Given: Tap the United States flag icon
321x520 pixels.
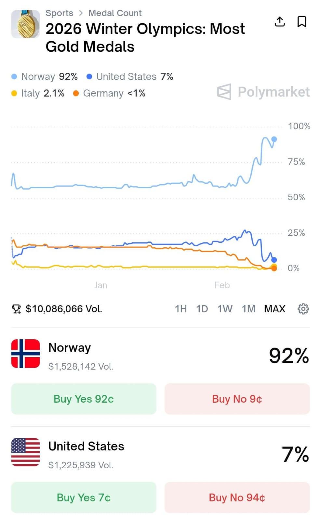Looking at the screenshot, I should [26, 452].
